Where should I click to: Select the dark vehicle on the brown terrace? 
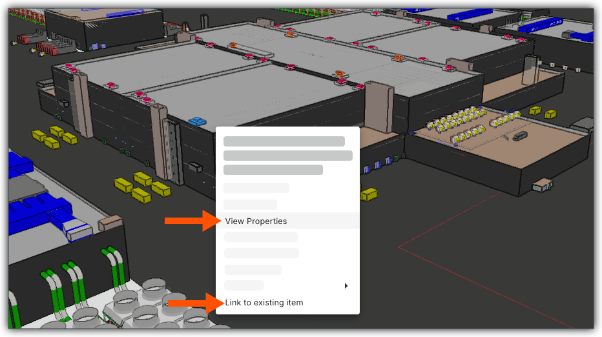(x=520, y=136)
